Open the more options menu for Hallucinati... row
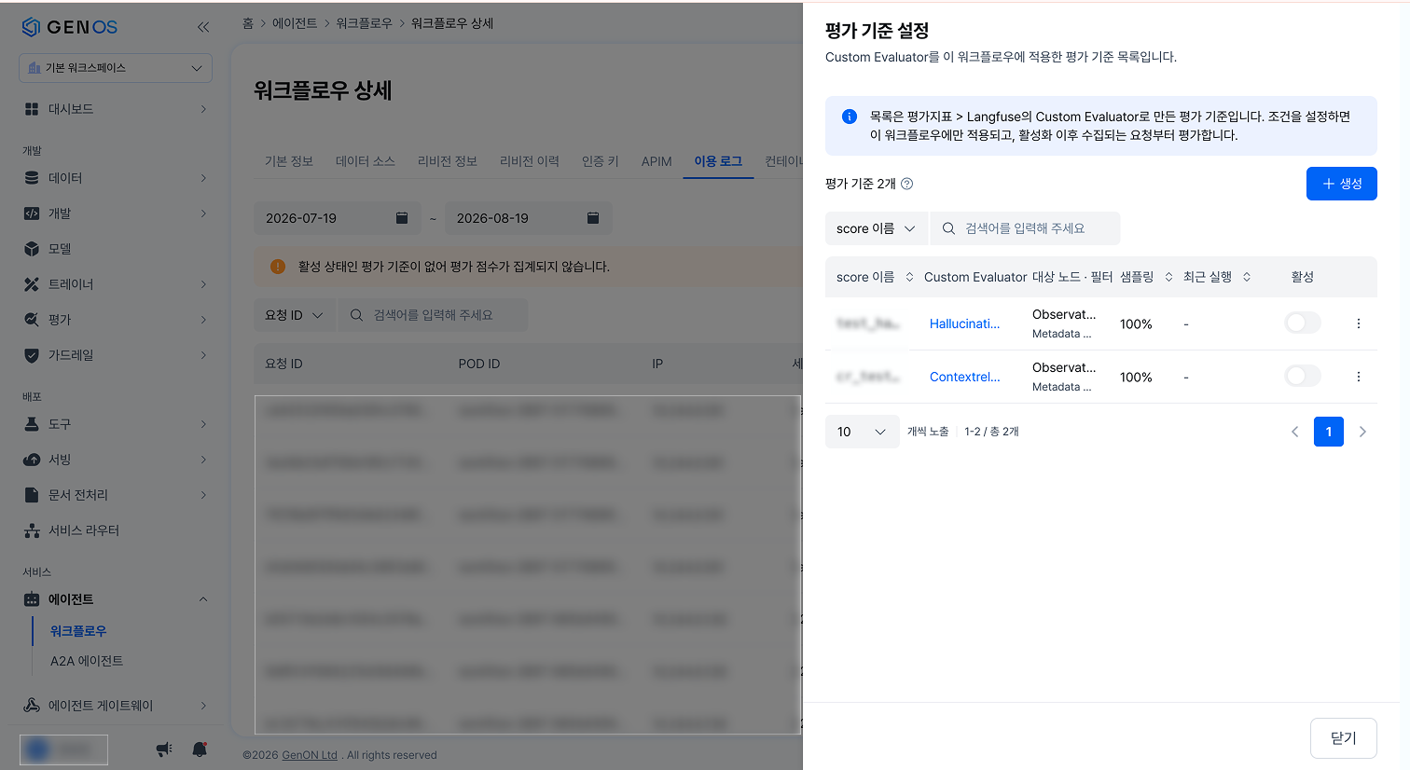The height and width of the screenshot is (770, 1410). (1358, 323)
